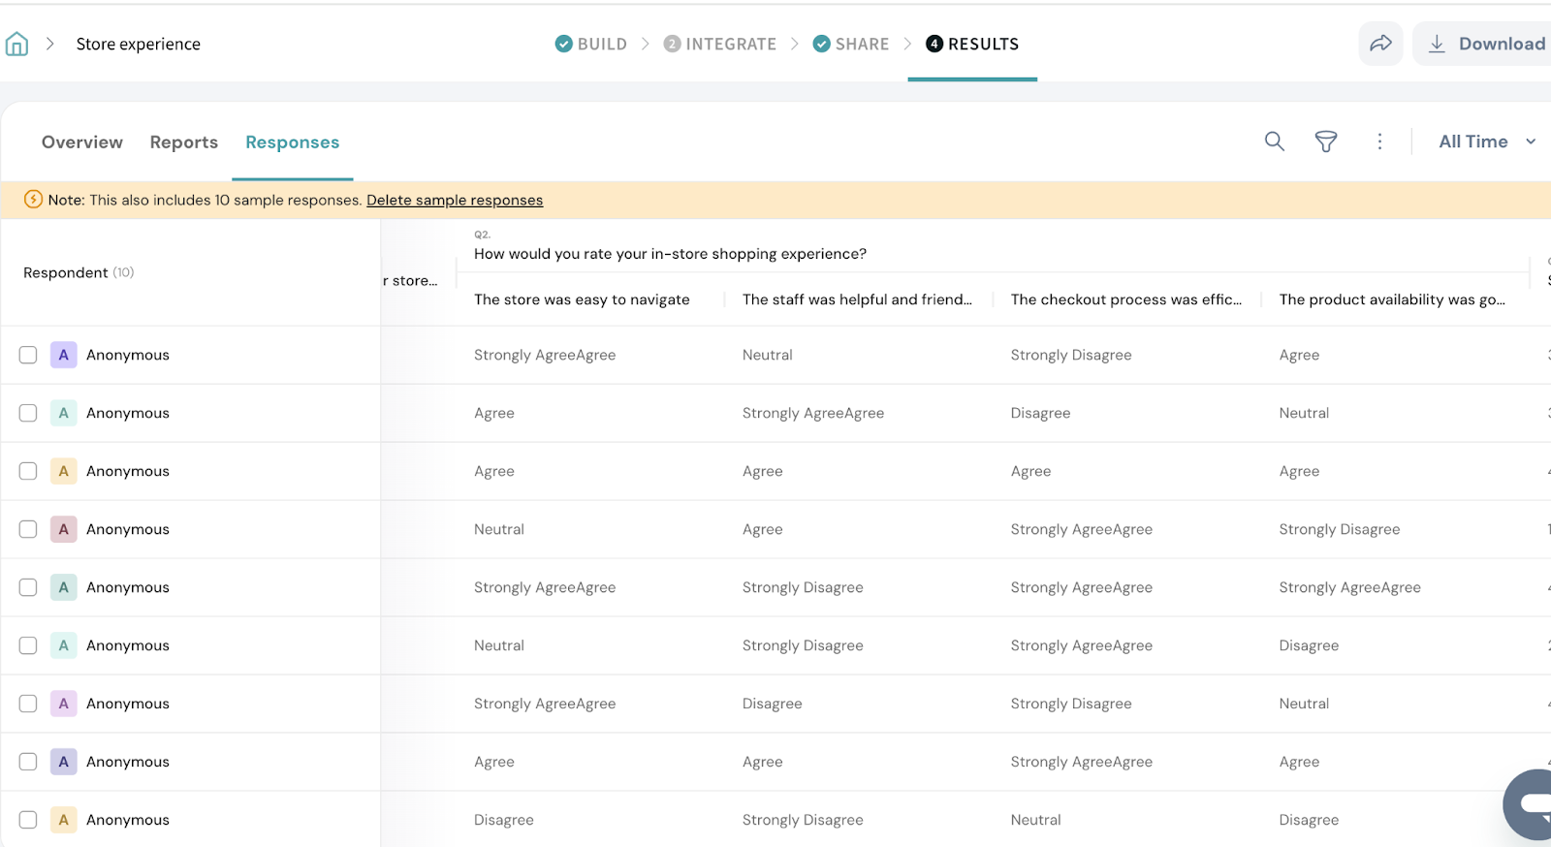The image size is (1551, 847).
Task: Click the home icon in breadcrumb
Action: 16,44
